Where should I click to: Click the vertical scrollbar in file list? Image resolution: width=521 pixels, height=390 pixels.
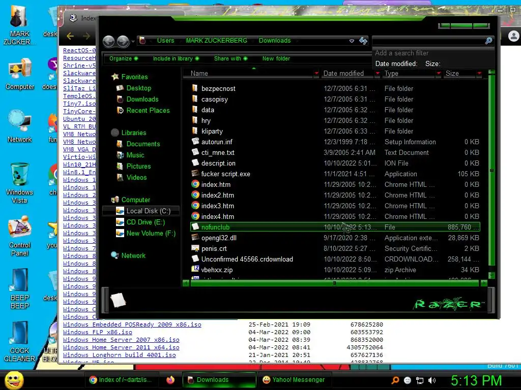point(492,170)
